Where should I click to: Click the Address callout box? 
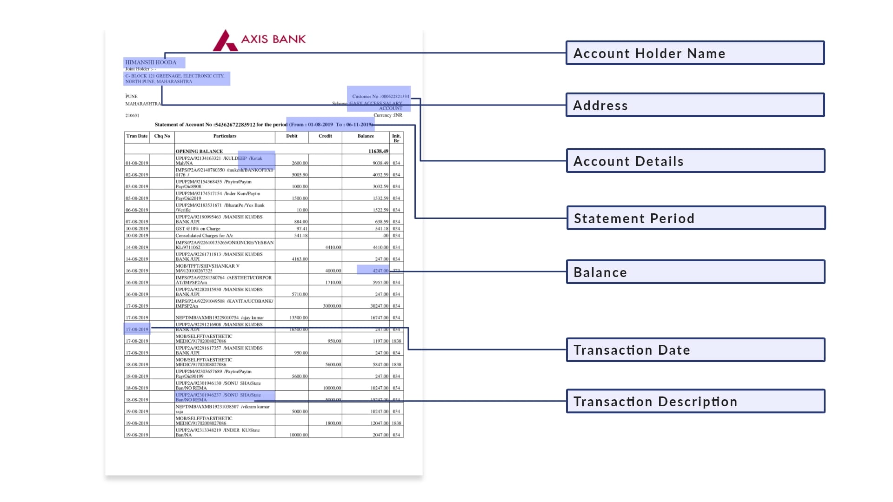point(695,105)
